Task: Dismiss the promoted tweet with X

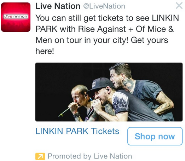Action: 179,6
